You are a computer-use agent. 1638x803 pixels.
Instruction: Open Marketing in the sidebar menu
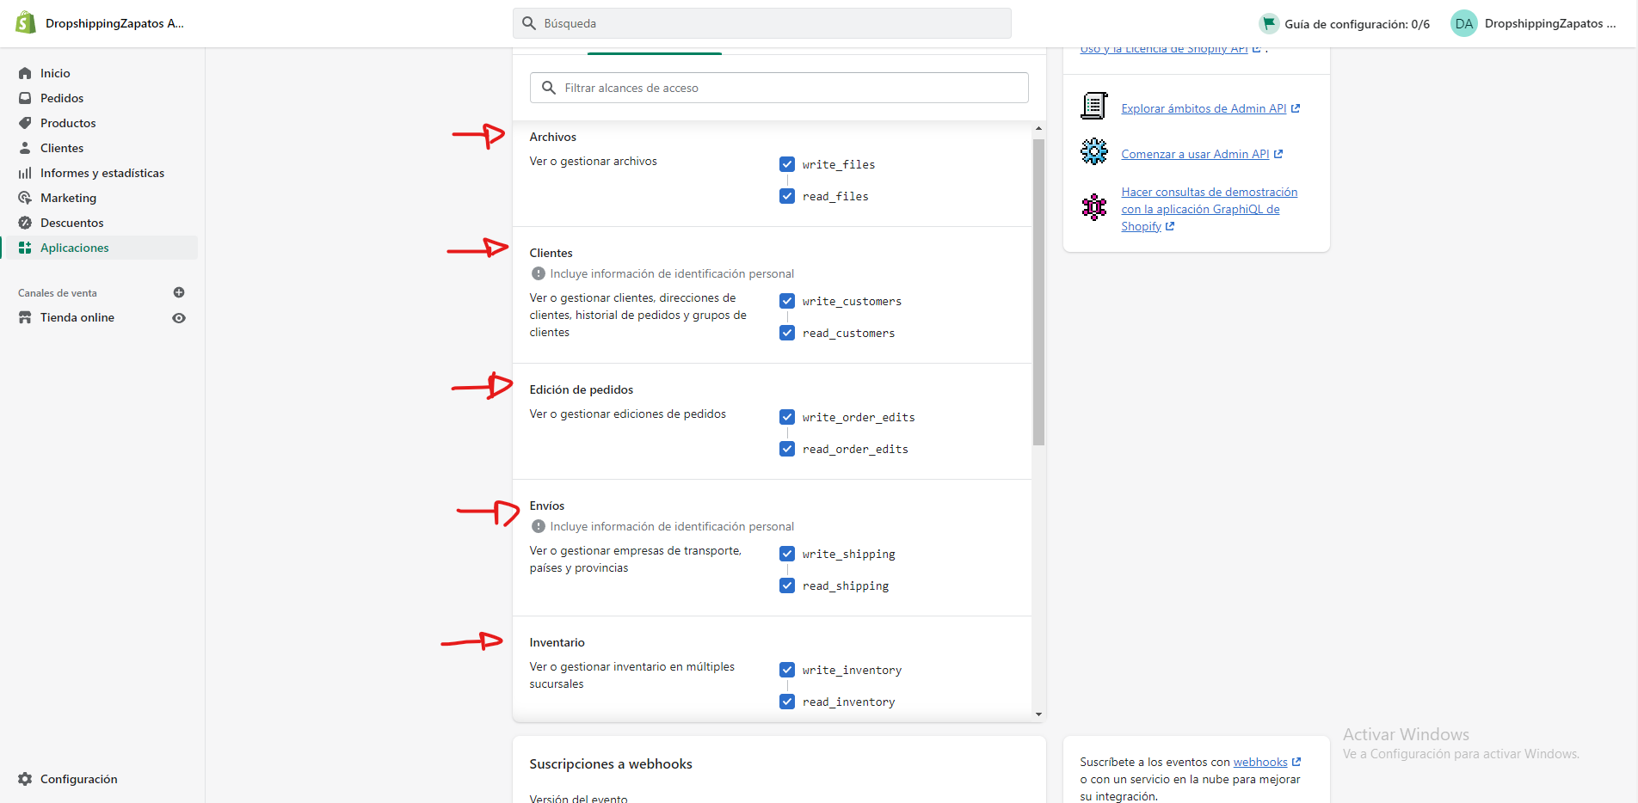tap(68, 198)
